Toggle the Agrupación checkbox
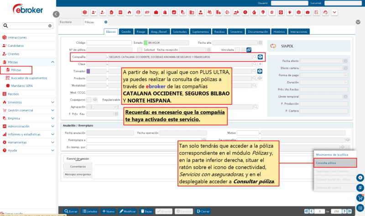Viewport: 365px width, 216px height. (x=89, y=107)
